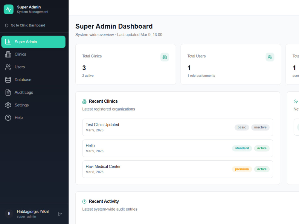Click the Latest system-wide audit entries text
299x224 pixels.
click(x=110, y=209)
